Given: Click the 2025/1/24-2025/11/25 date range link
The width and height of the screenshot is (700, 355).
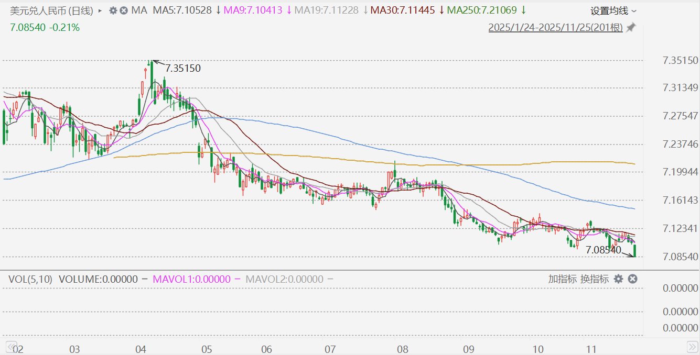Looking at the screenshot, I should pos(555,28).
